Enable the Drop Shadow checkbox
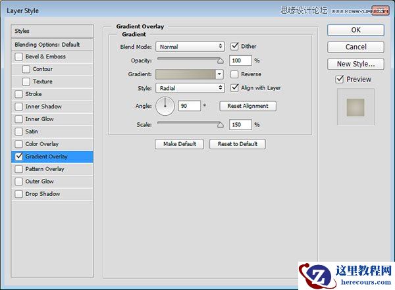Image resolution: width=395 pixels, height=290 pixels. click(x=18, y=194)
